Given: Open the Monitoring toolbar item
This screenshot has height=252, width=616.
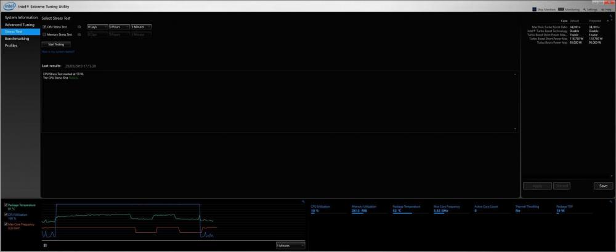Looking at the screenshot, I should pyautogui.click(x=569, y=9).
